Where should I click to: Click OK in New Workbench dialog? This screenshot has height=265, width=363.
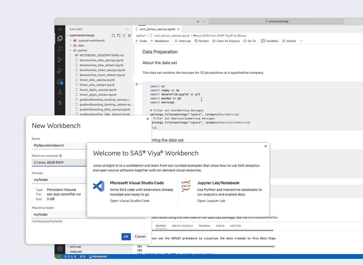126,236
